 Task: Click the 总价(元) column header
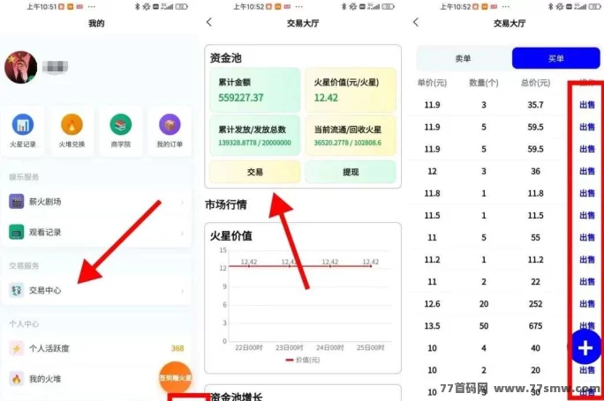pos(535,83)
